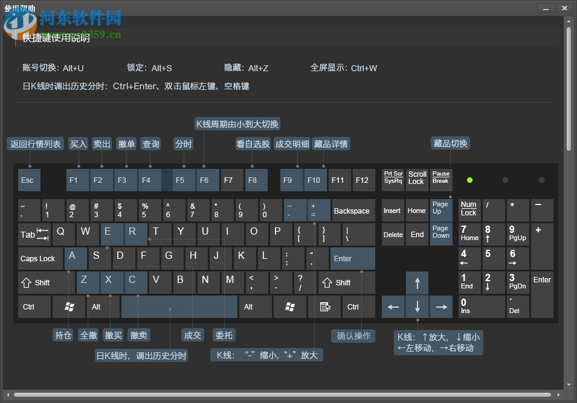
Task: Click the K线 "-"缩小 "+"放大 label
Action: [x=267, y=355]
